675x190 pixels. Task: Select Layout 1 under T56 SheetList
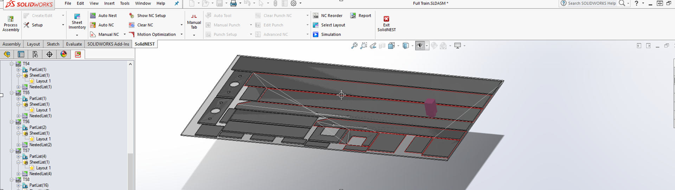pos(43,139)
